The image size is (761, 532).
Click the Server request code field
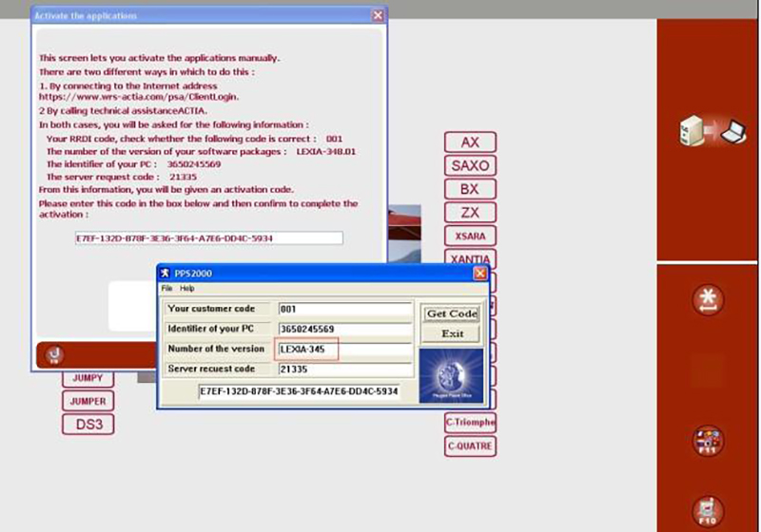point(345,370)
